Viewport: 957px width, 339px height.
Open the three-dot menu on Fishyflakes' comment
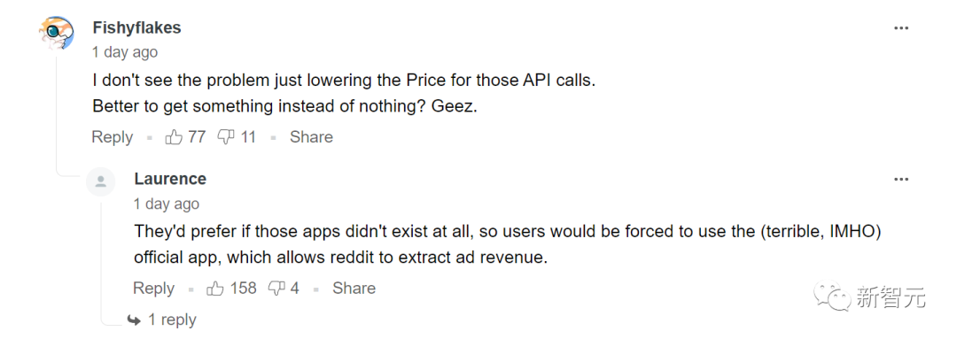point(901,28)
